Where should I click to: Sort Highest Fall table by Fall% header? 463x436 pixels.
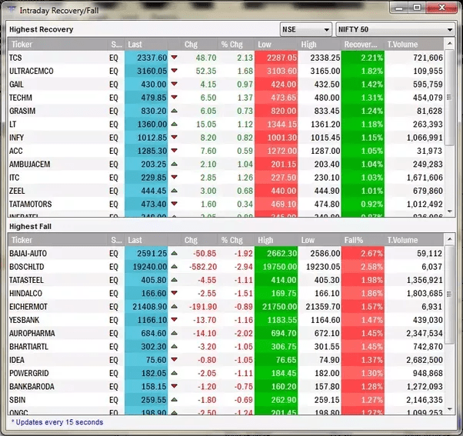362,240
